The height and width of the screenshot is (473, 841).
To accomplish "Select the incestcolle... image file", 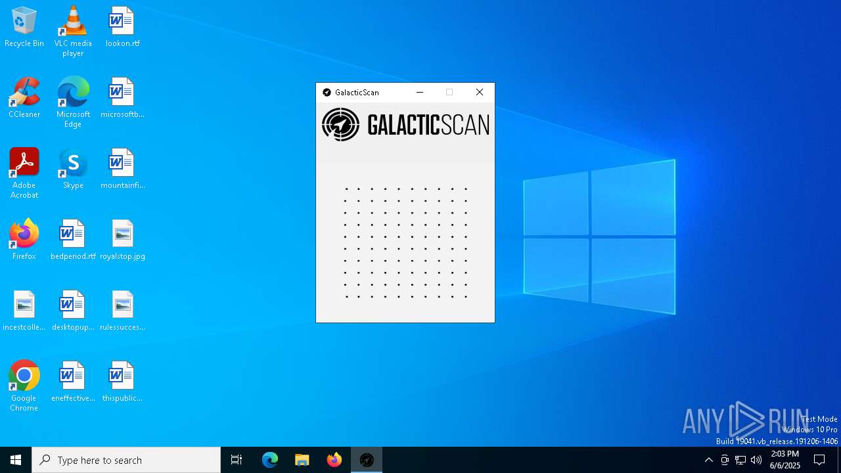I will pos(24,311).
